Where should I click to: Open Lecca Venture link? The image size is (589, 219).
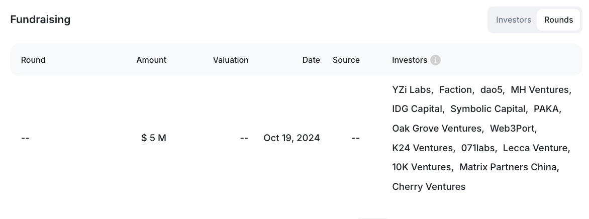click(535, 148)
